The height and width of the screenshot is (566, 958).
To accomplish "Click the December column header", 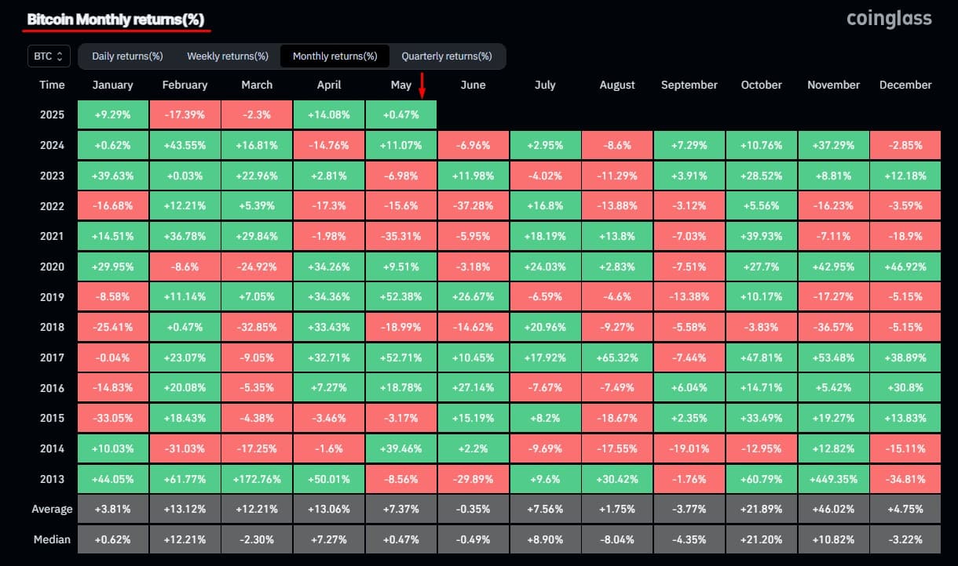I will point(905,85).
